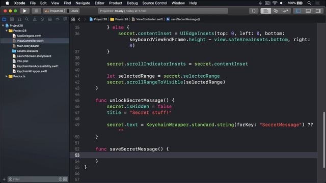Show the Symbol navigator
The height and width of the screenshot is (183, 326).
(19, 19)
